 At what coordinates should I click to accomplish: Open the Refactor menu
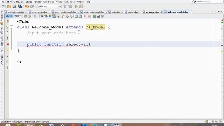37,2
